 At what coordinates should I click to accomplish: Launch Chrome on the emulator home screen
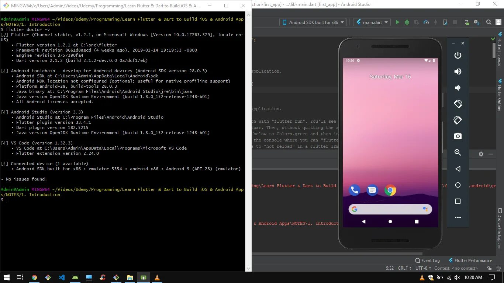point(390,190)
